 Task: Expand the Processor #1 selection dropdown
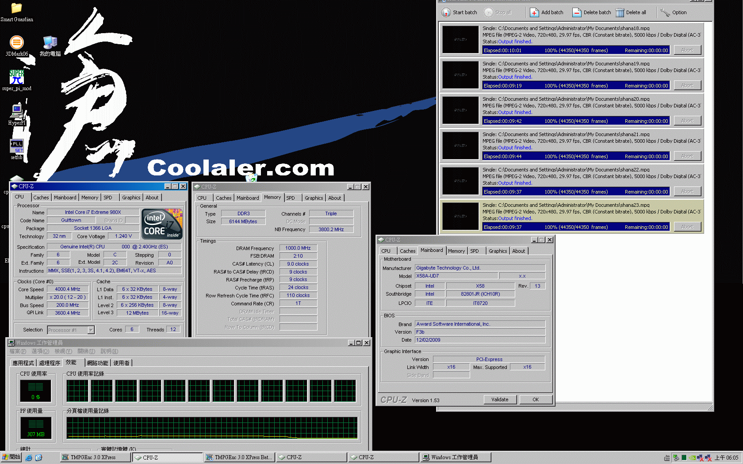click(x=91, y=330)
